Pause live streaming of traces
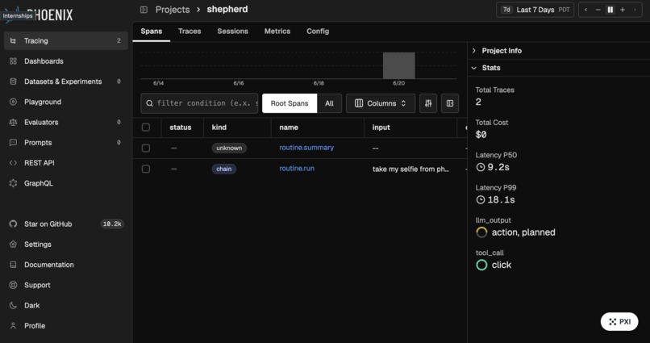Screen dimensions: 650x343 (610, 10)
